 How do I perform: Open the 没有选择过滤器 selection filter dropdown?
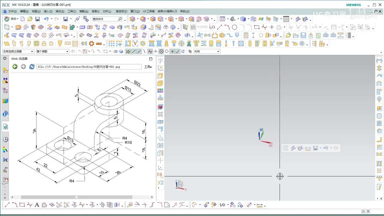click(x=18, y=52)
